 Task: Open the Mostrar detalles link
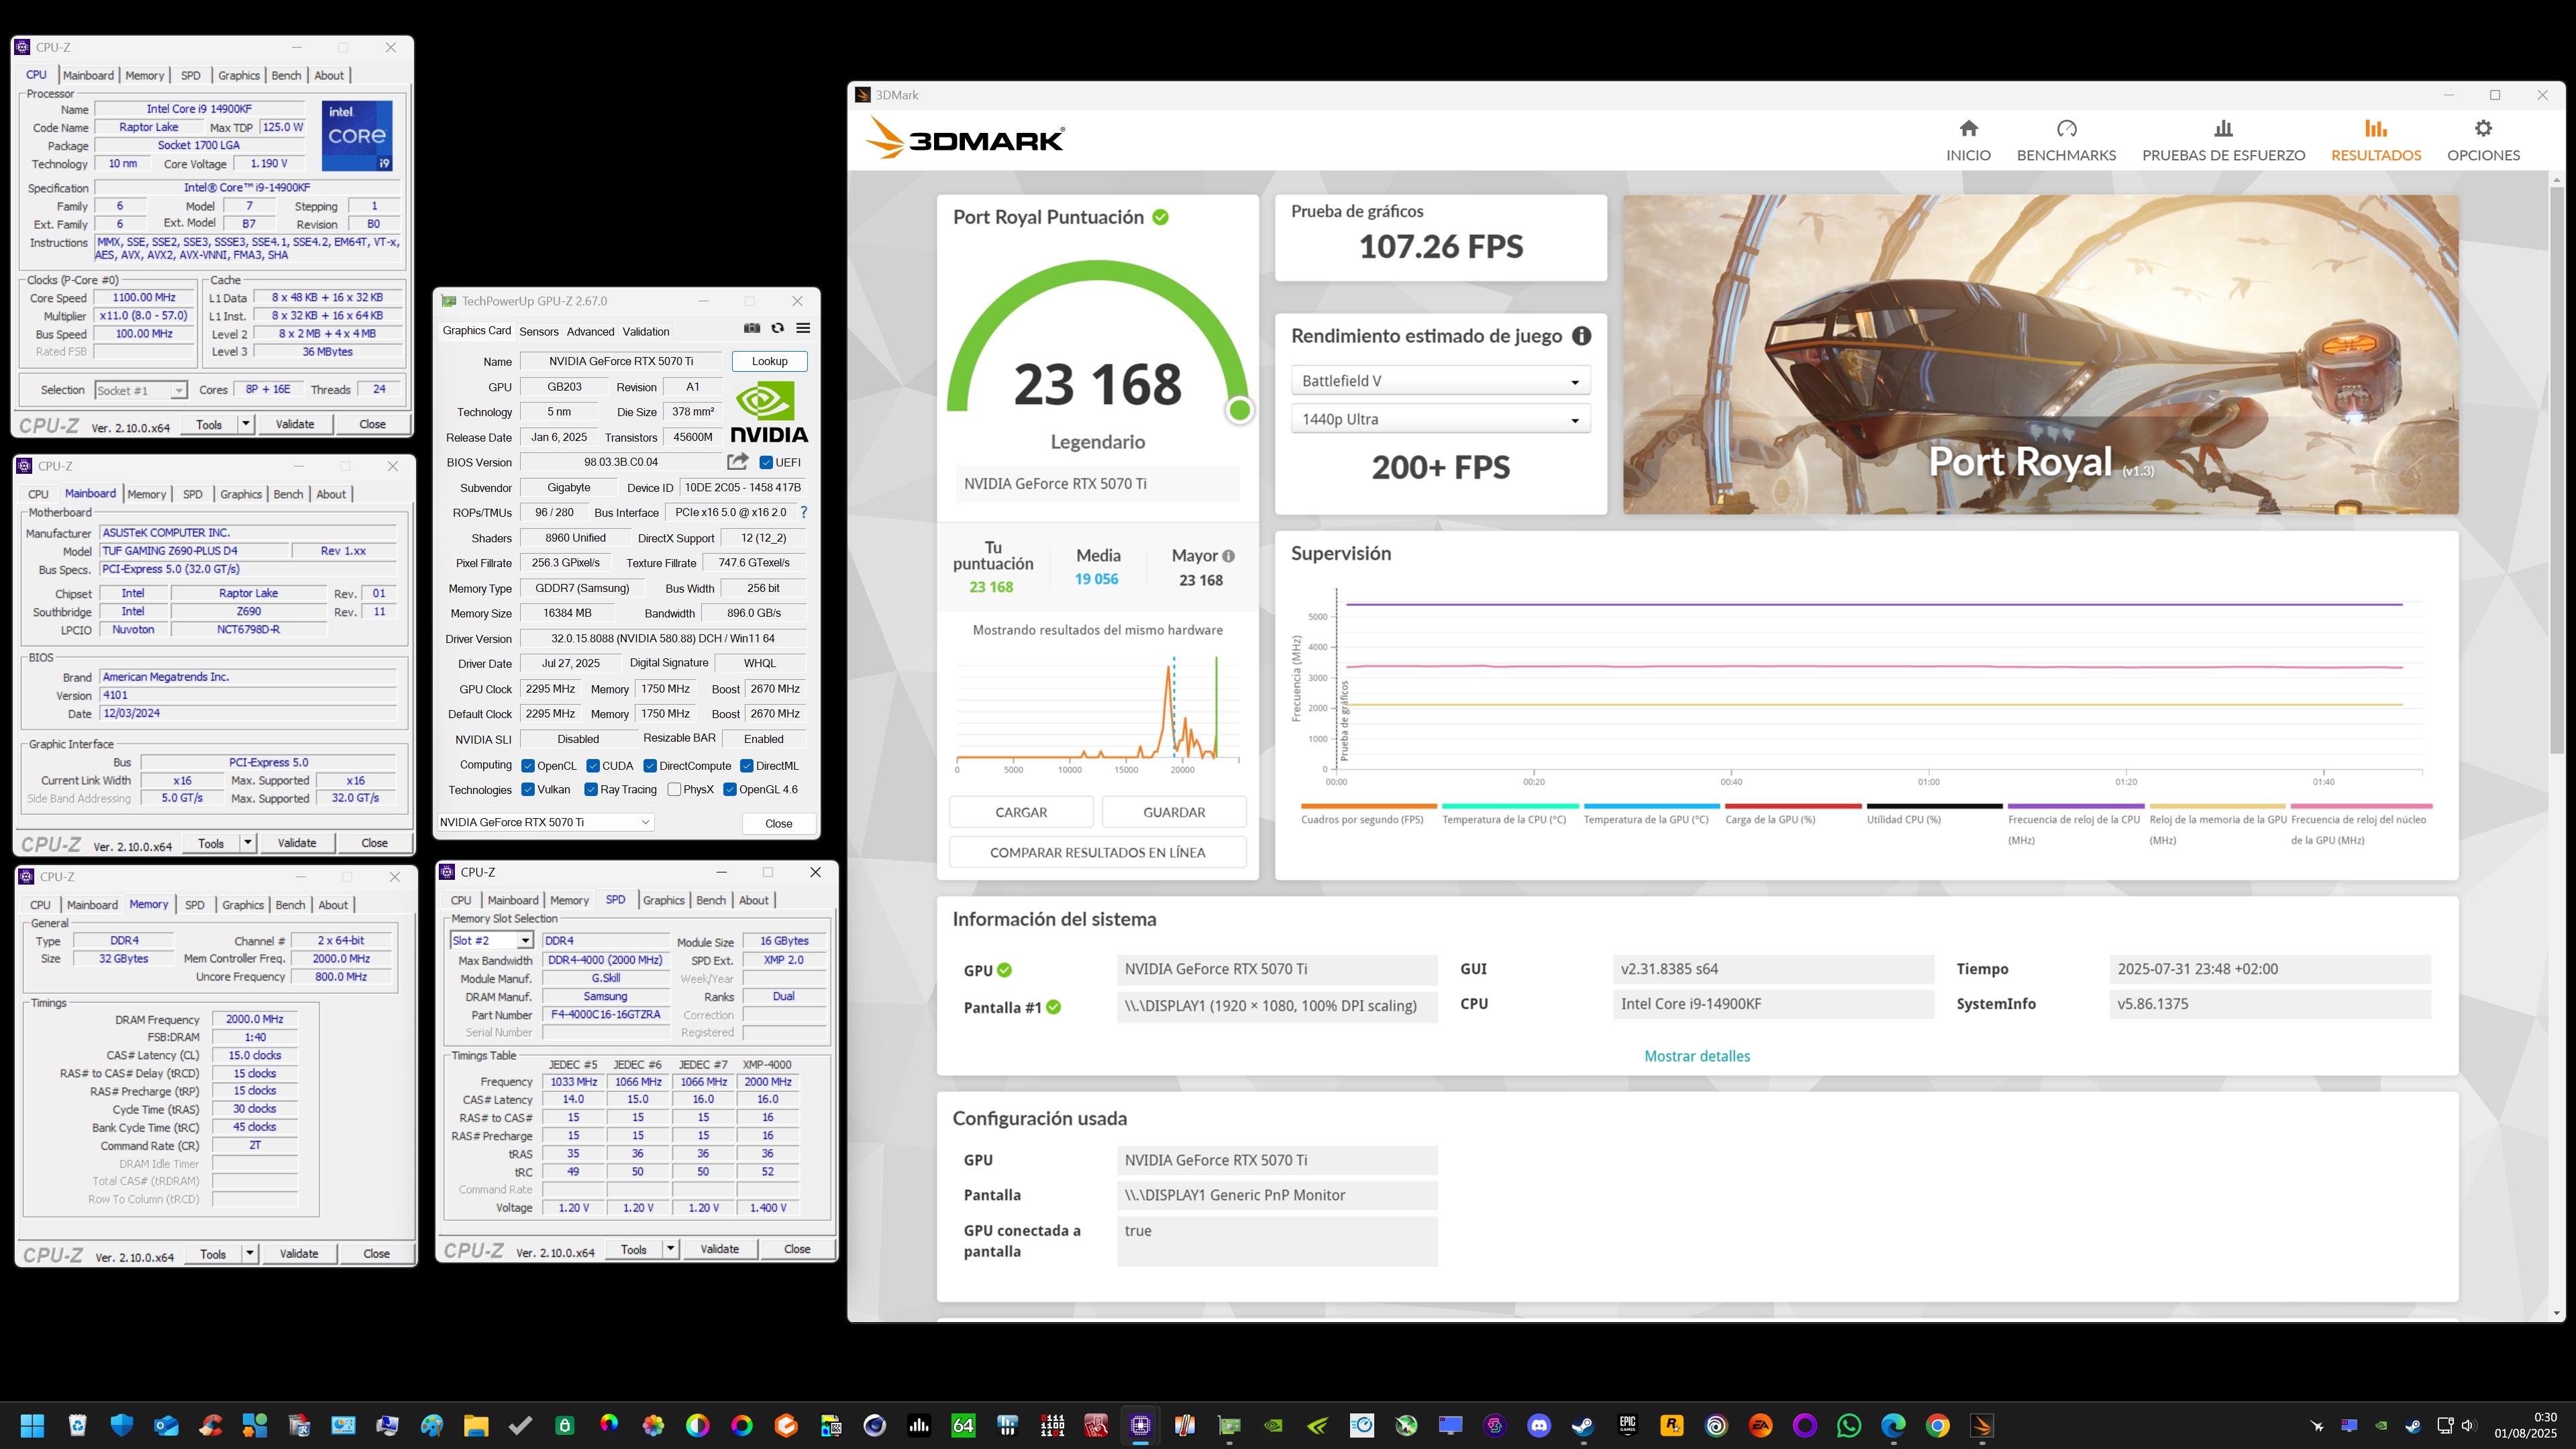click(1697, 1056)
